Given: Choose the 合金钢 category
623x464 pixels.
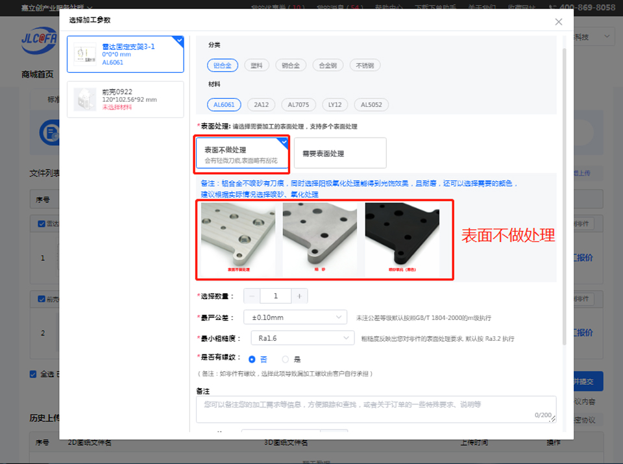Looking at the screenshot, I should point(328,66).
